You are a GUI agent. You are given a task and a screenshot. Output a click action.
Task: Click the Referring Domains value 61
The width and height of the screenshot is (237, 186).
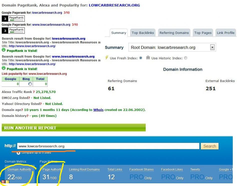pyautogui.click(x=111, y=89)
